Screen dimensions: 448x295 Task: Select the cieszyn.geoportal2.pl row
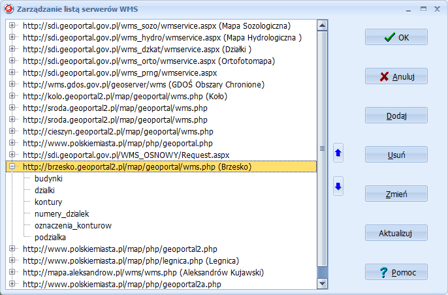point(118,131)
